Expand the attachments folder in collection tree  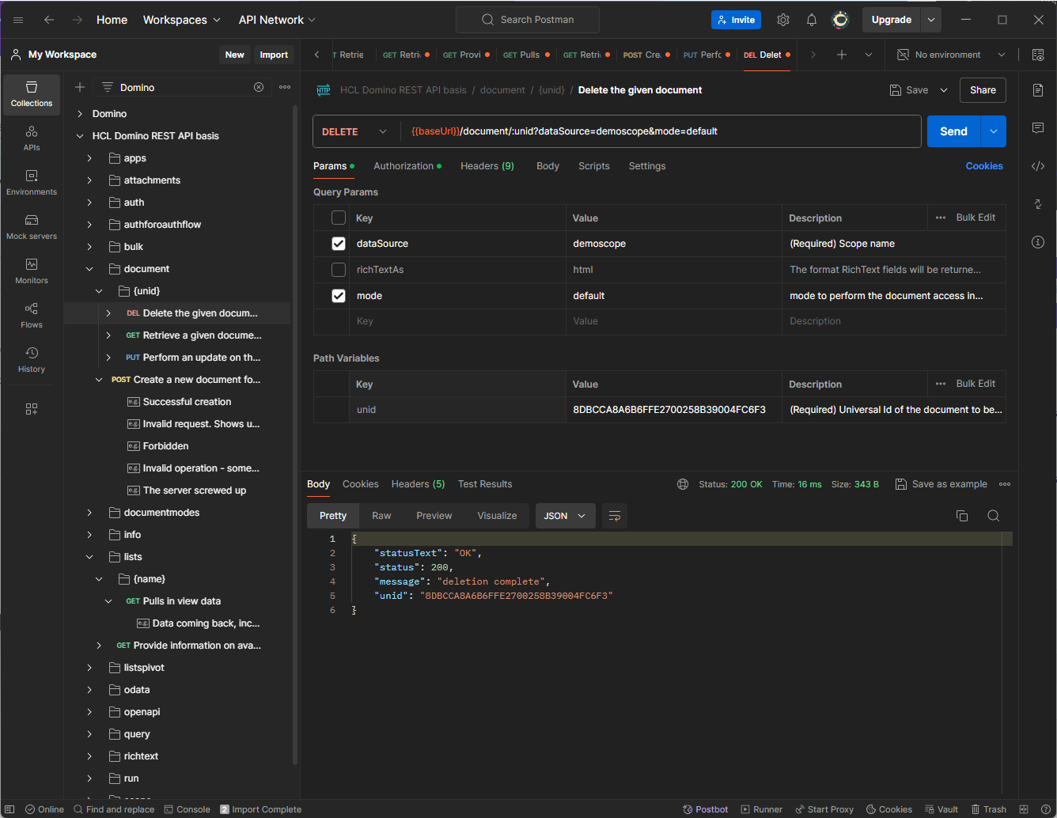(89, 180)
